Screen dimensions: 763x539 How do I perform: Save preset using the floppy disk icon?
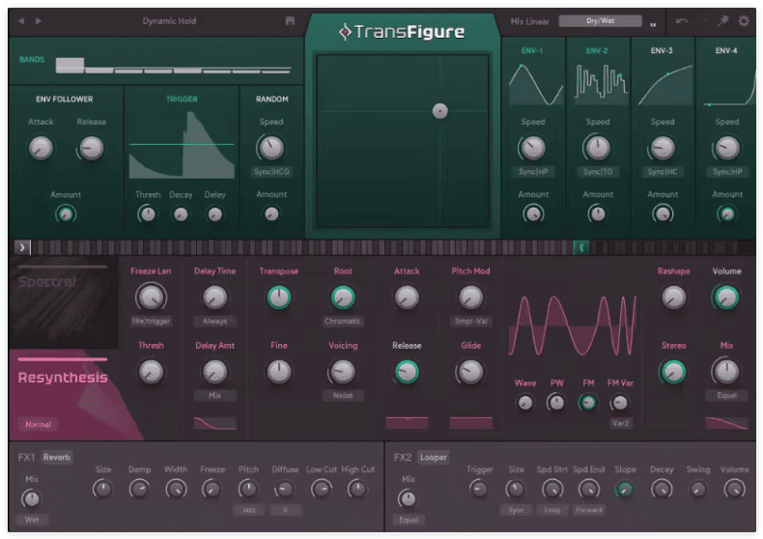click(290, 21)
